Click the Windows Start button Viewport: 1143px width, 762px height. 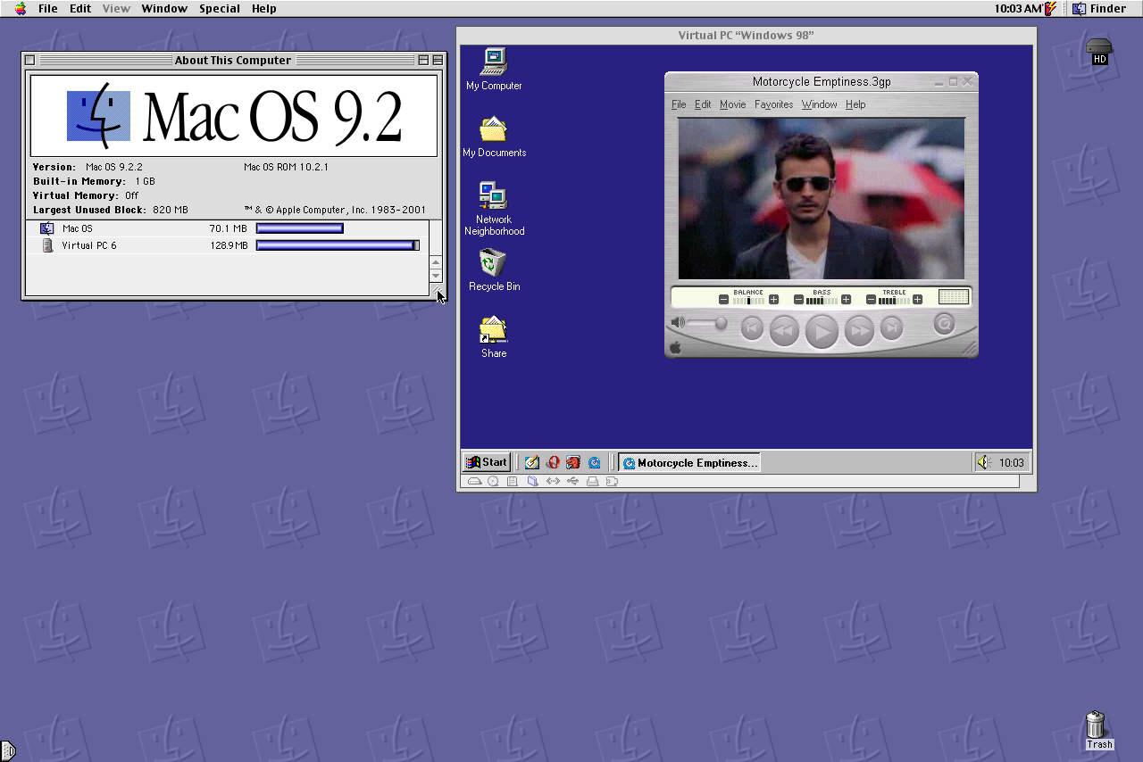pos(487,462)
